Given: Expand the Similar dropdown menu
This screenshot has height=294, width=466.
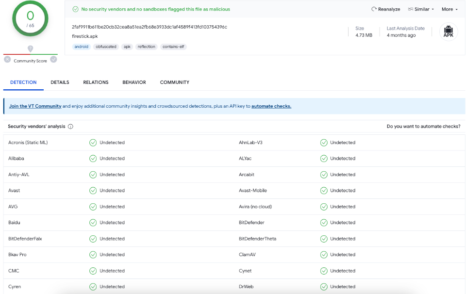Looking at the screenshot, I should (x=421, y=9).
